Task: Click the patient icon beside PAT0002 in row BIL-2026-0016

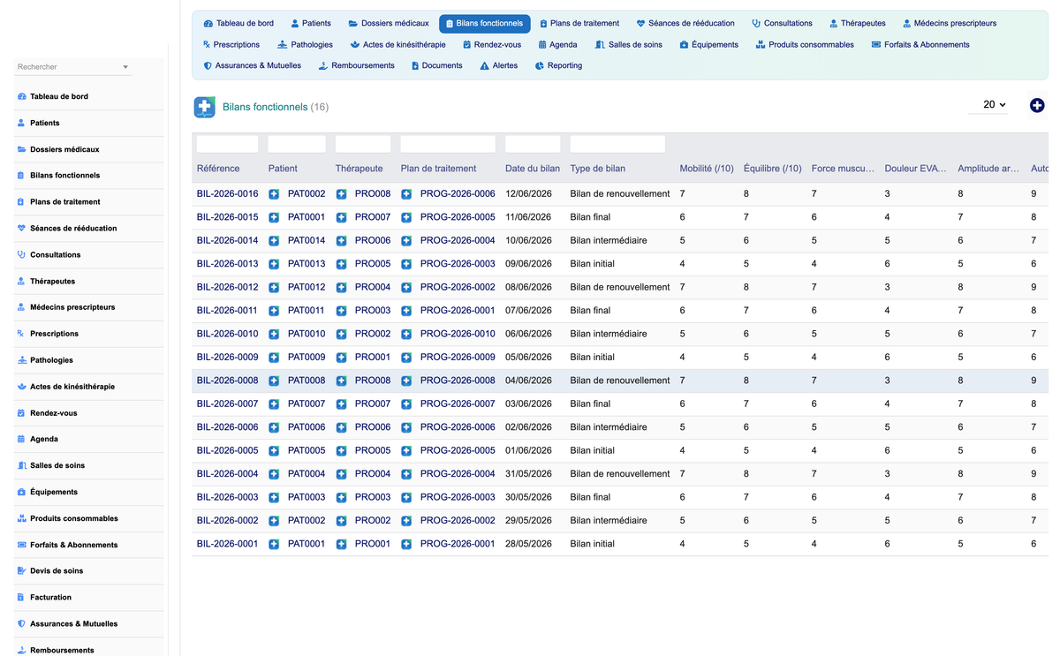Action: click(x=274, y=194)
